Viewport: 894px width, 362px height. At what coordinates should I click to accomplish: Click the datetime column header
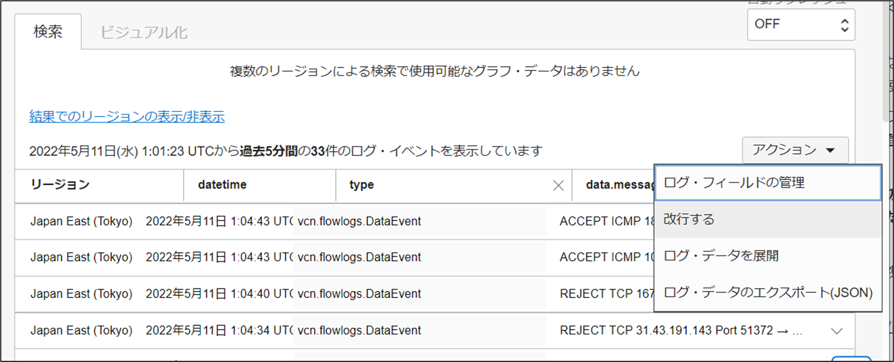tap(222, 185)
